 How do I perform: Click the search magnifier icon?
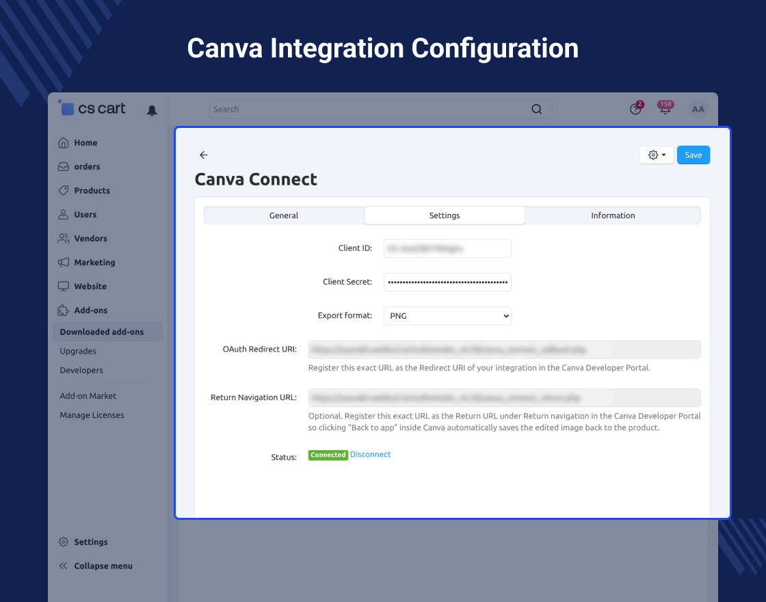[536, 109]
